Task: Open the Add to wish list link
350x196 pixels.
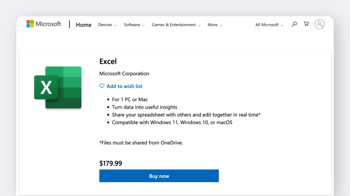Action: 124,86
